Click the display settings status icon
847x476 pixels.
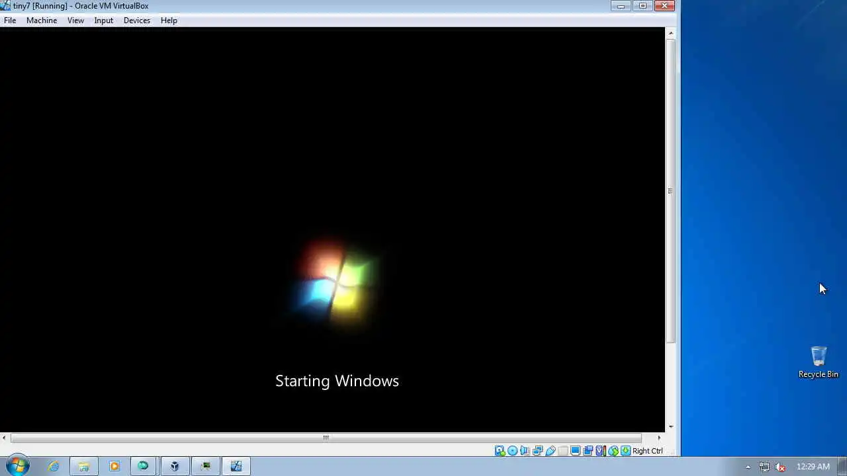coord(575,451)
